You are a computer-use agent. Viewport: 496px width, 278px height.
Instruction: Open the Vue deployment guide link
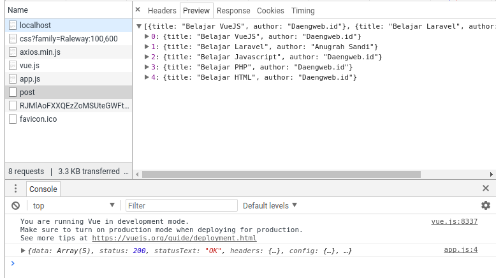click(x=174, y=238)
